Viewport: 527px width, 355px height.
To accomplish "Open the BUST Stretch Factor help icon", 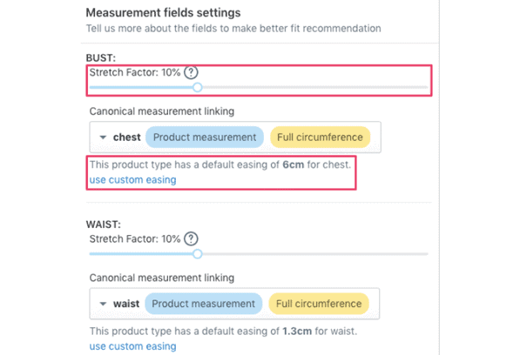I will 191,72.
